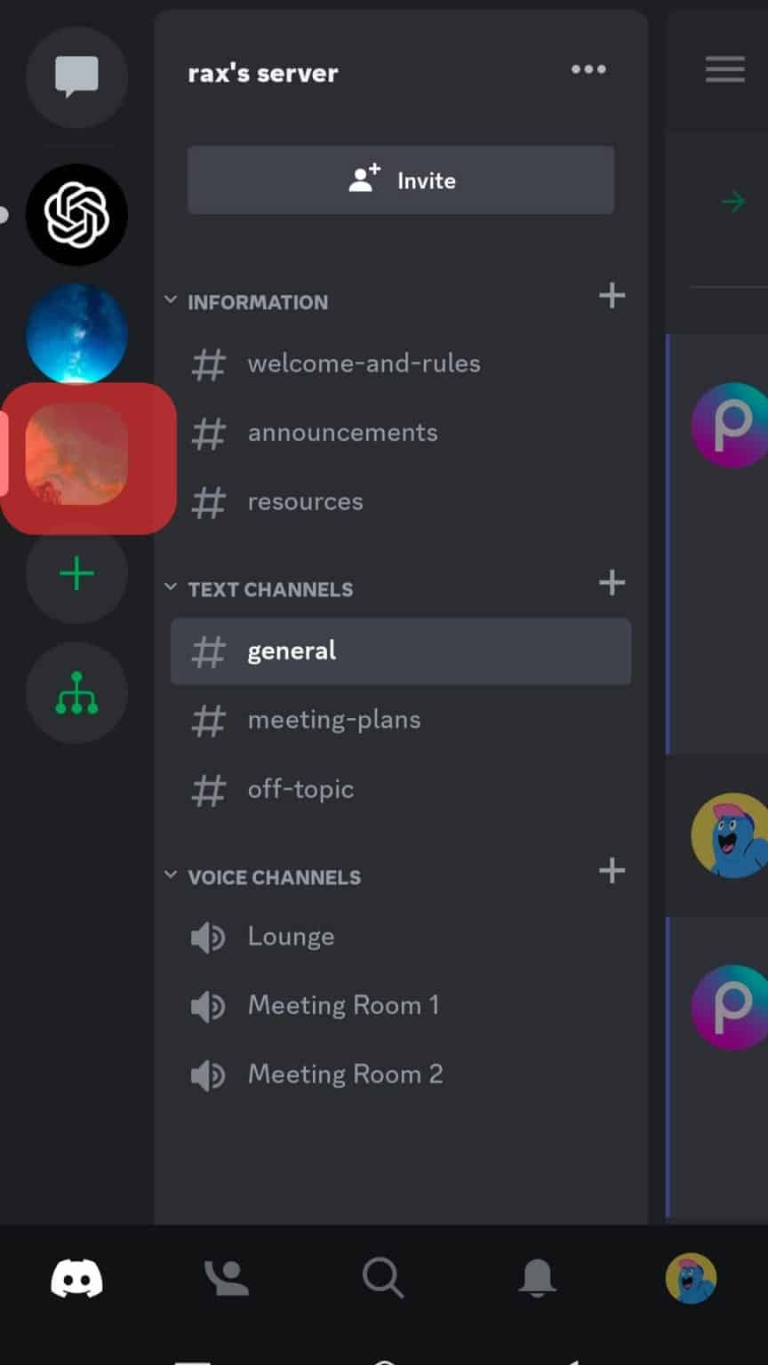The width and height of the screenshot is (768, 1365).
Task: Open your direct messages icon
Action: point(76,76)
